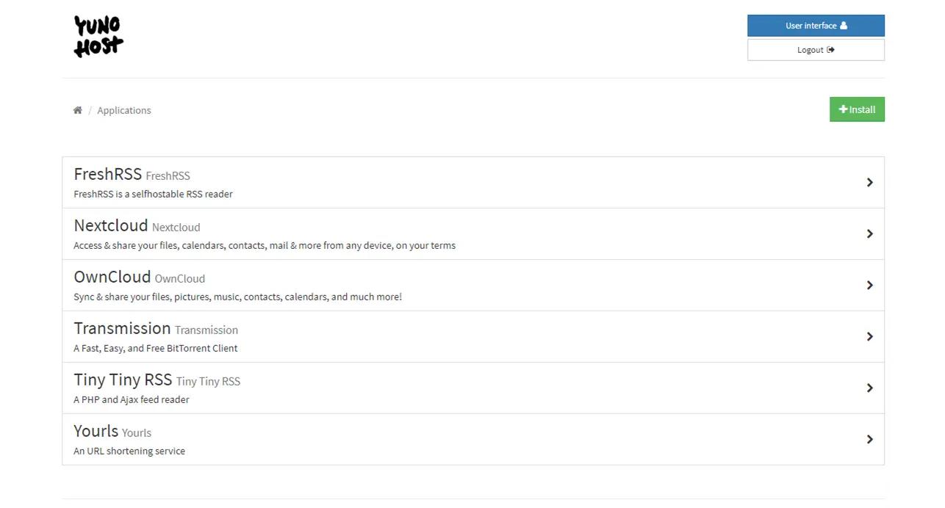Viewport: 945px width, 508px height.
Task: Click the Transmission row arrow
Action: tap(869, 336)
